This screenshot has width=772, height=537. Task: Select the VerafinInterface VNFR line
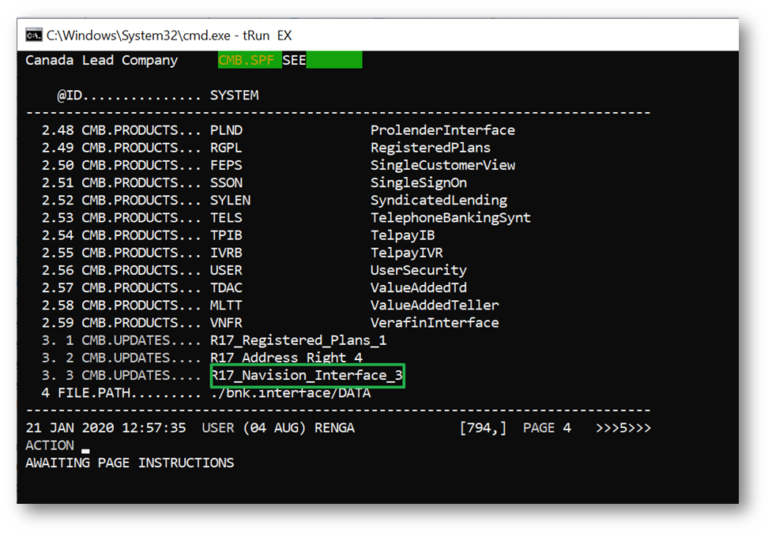(x=435, y=323)
